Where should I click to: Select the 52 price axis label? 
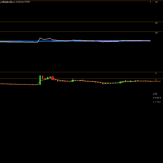156,2
